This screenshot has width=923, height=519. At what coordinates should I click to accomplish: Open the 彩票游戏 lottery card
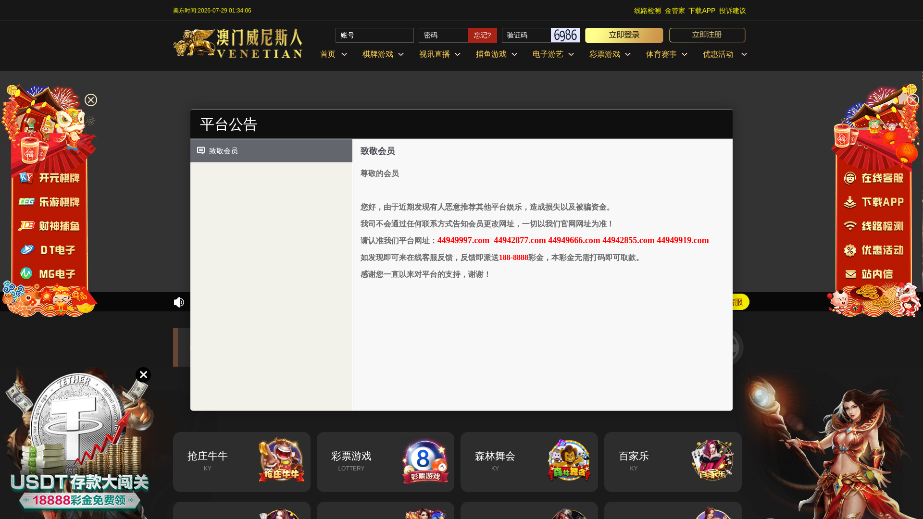pos(386,462)
